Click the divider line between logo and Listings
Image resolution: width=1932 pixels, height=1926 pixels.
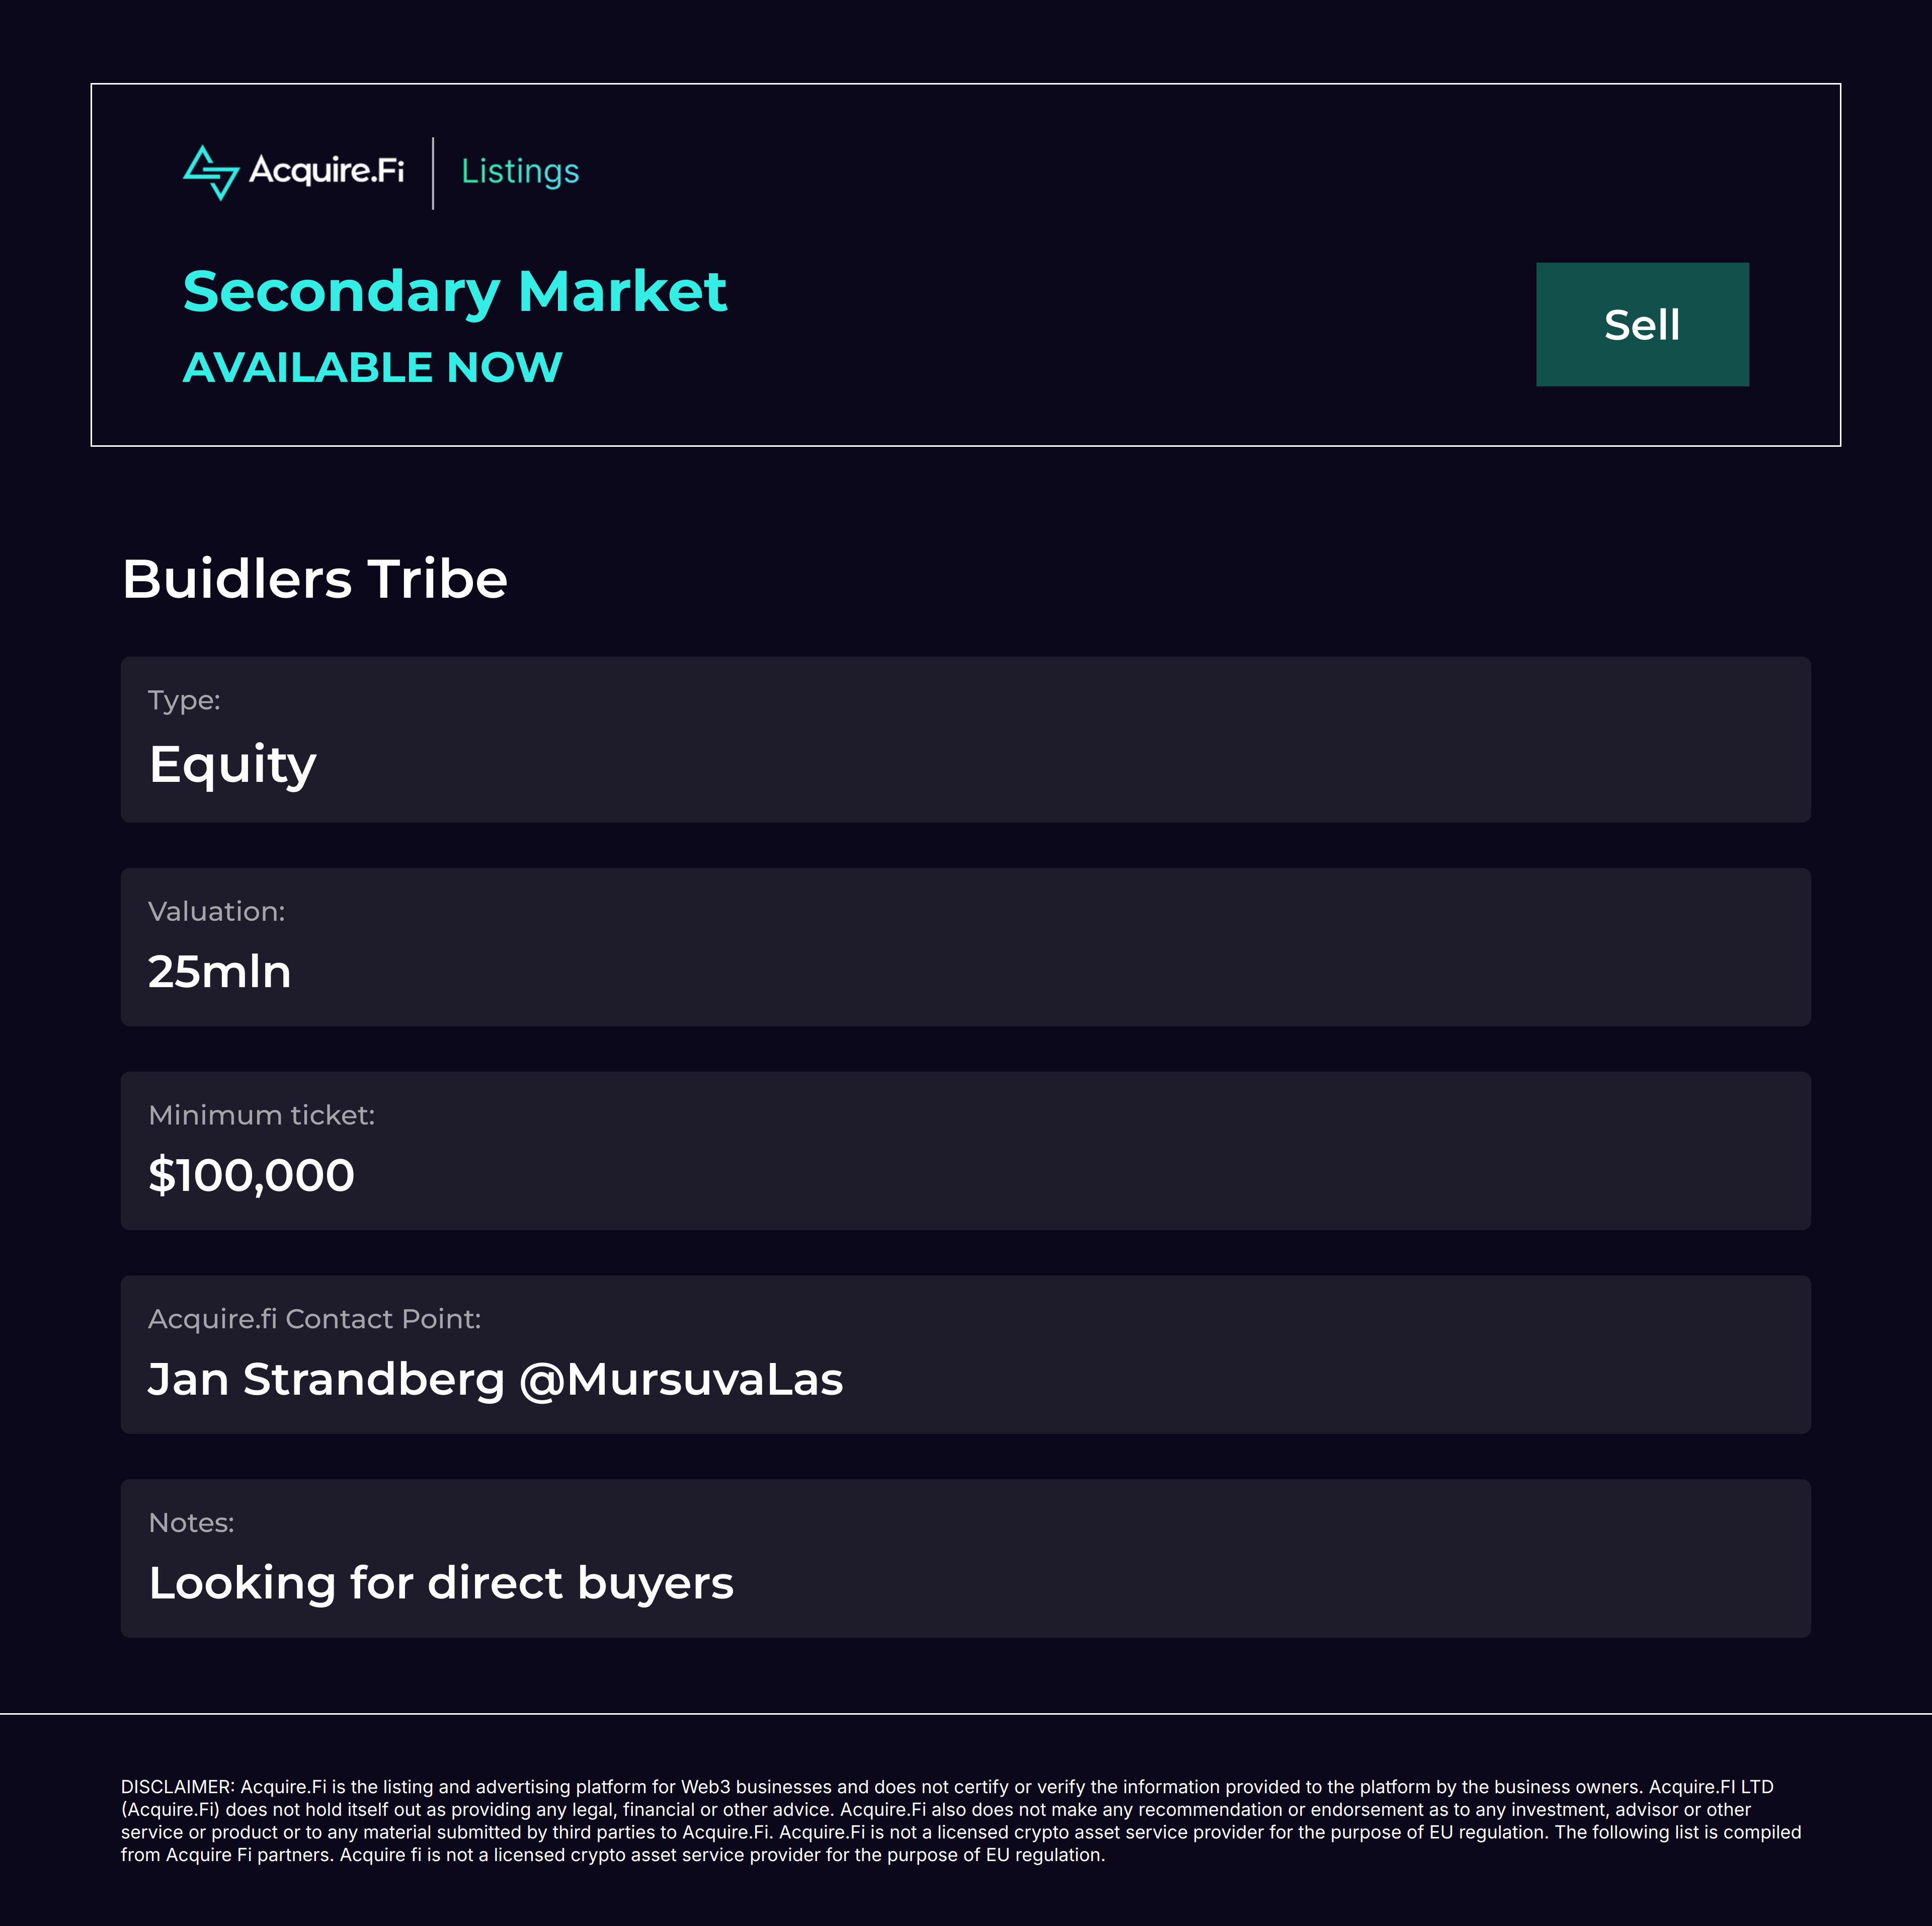tap(433, 173)
